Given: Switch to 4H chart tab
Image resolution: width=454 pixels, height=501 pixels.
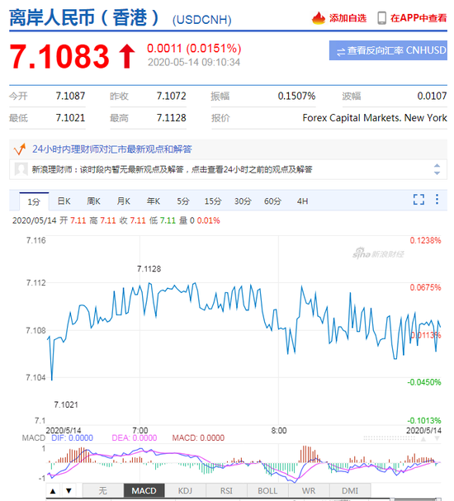Looking at the screenshot, I should 302,201.
